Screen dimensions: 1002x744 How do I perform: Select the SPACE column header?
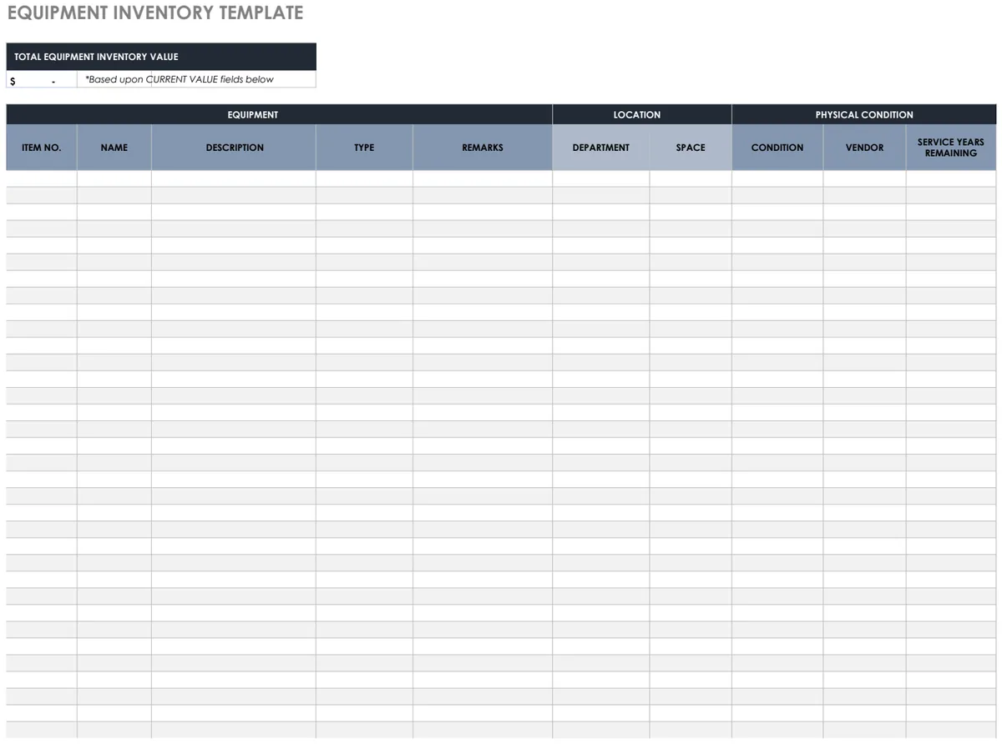click(691, 148)
